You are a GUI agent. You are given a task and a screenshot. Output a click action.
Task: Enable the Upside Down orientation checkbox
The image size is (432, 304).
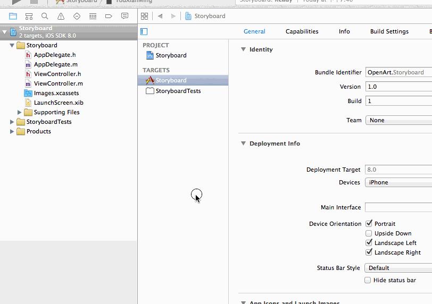coord(369,233)
